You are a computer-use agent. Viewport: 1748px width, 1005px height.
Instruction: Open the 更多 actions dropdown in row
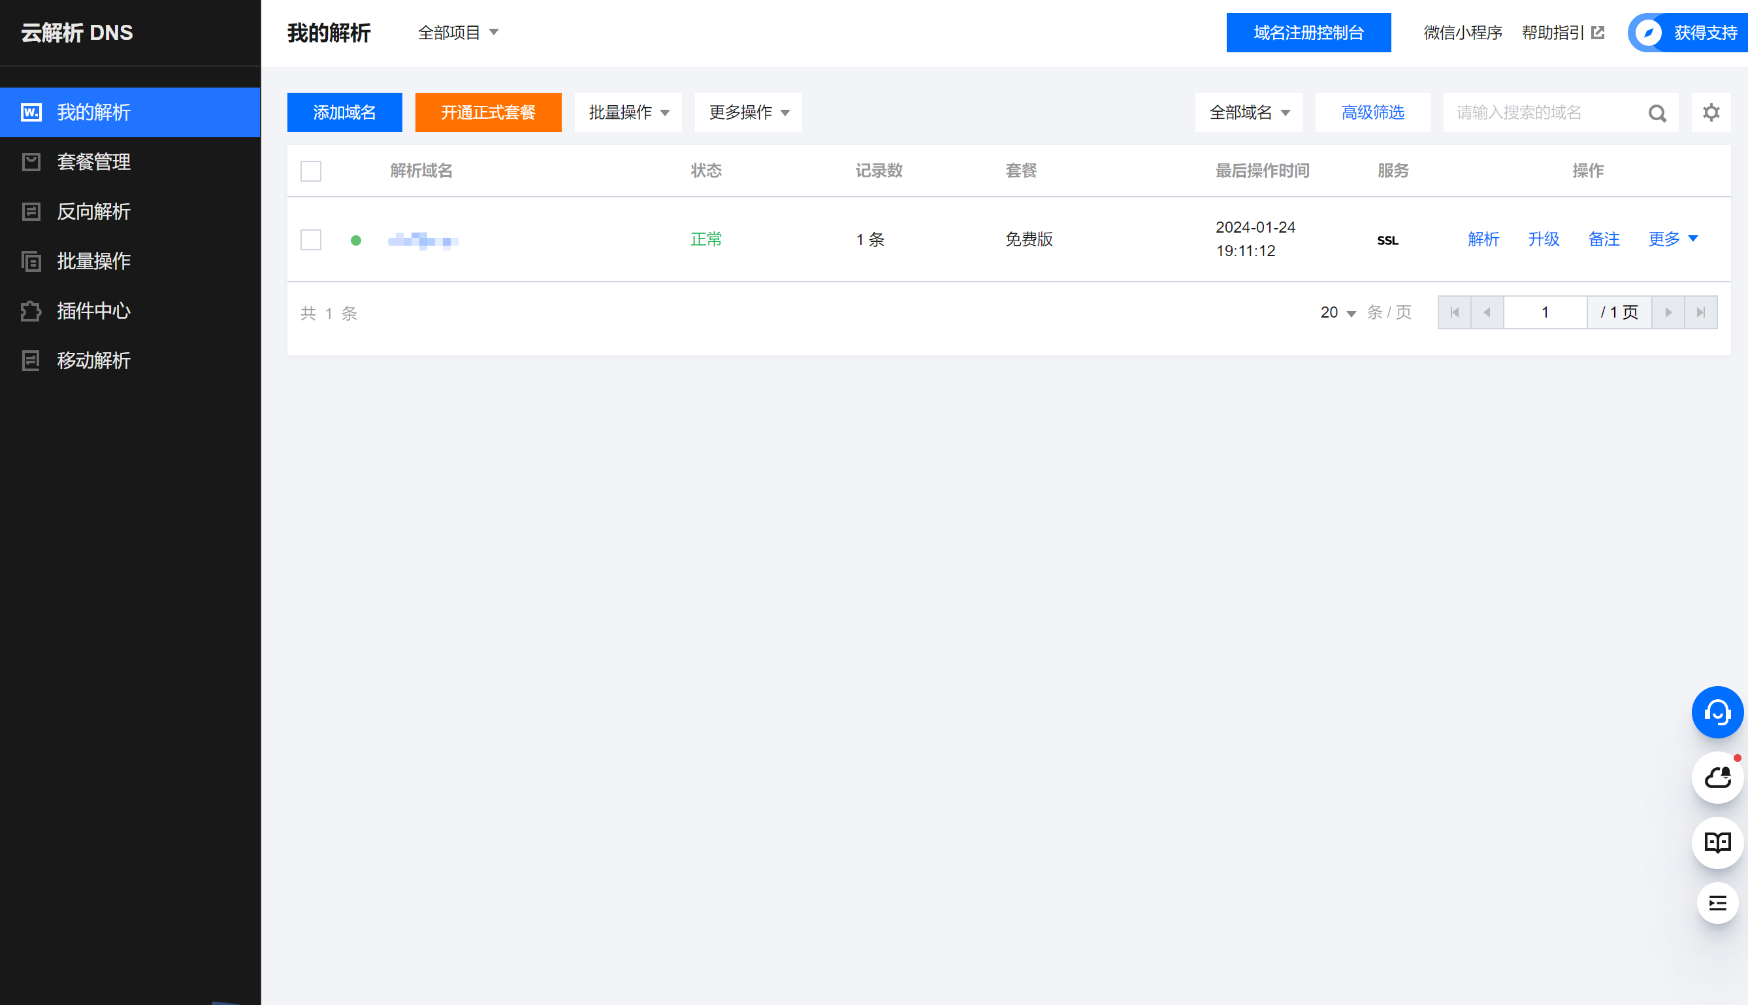pos(1672,239)
